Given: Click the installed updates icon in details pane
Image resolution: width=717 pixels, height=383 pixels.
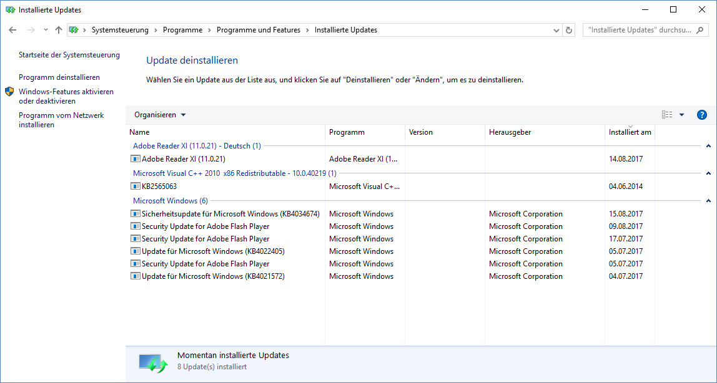Looking at the screenshot, I should [153, 363].
